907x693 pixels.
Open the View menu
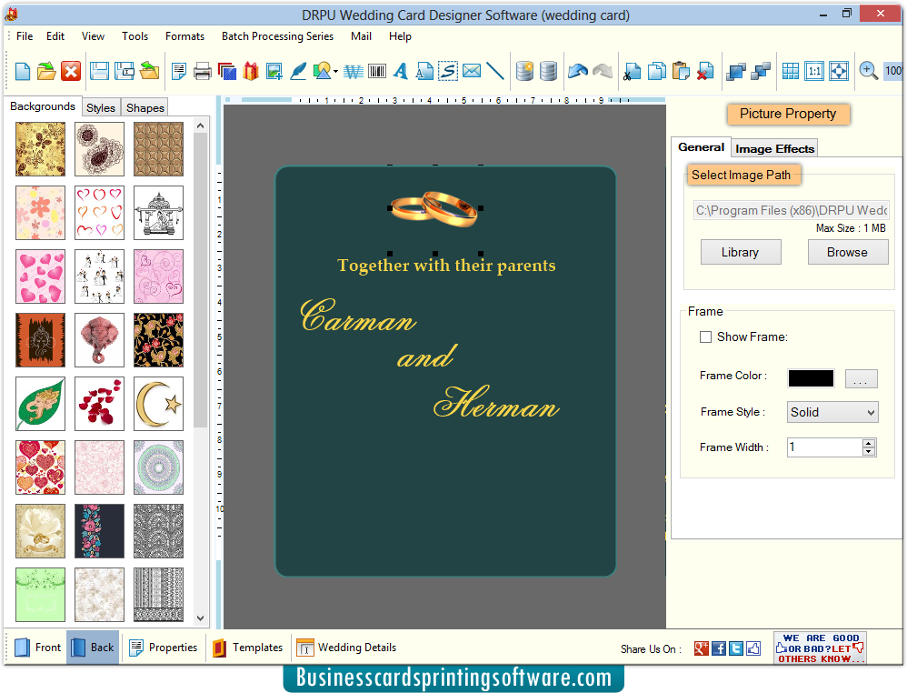93,36
